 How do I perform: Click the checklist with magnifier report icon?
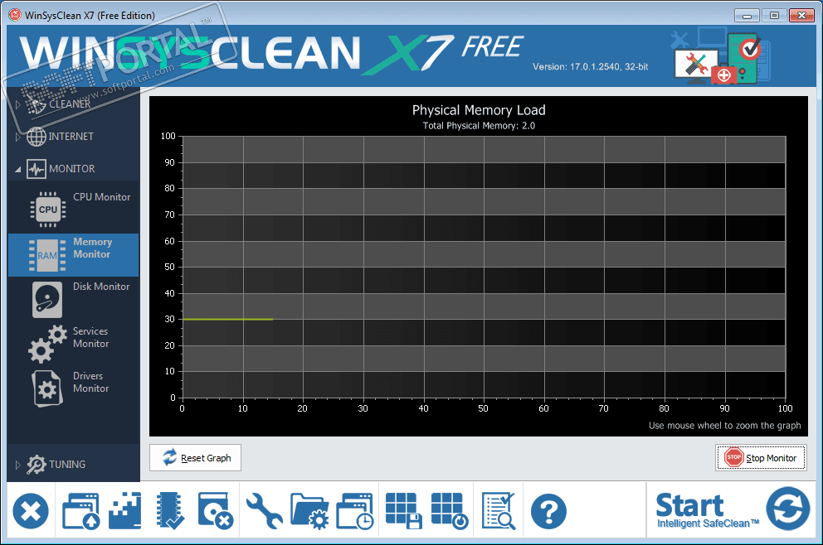tap(499, 511)
